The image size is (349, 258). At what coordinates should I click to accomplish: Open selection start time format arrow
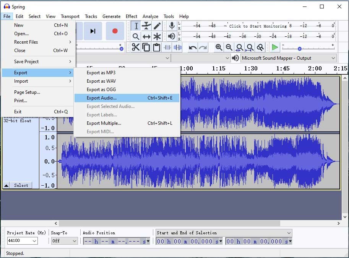click(x=221, y=241)
